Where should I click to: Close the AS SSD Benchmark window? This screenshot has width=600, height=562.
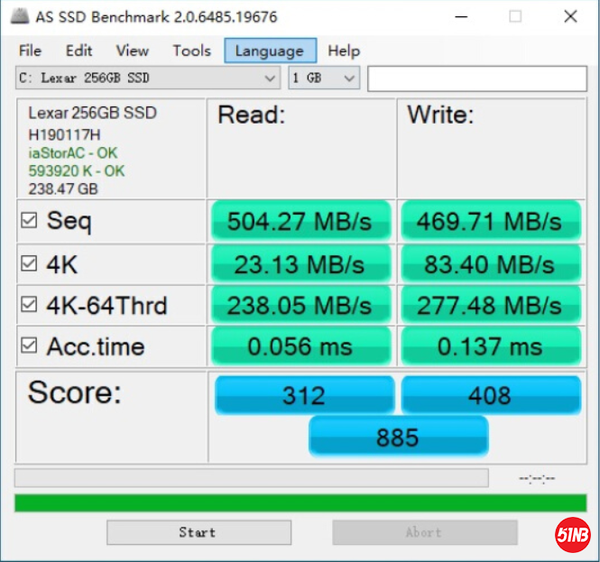[569, 16]
